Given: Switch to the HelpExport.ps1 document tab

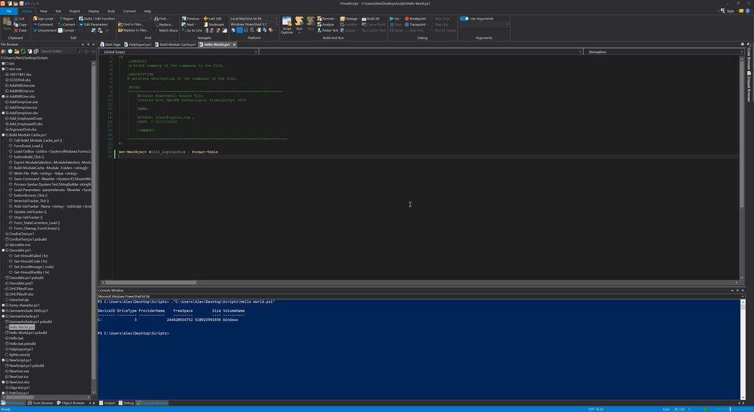Looking at the screenshot, I should [140, 45].
